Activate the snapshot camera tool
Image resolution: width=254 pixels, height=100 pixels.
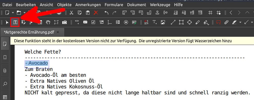click(x=65, y=22)
